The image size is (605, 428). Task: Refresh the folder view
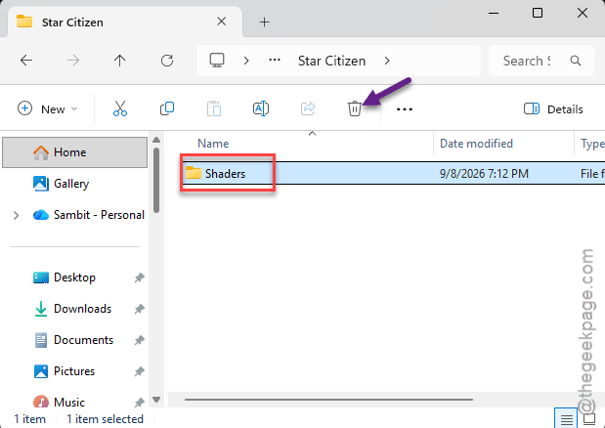click(167, 61)
